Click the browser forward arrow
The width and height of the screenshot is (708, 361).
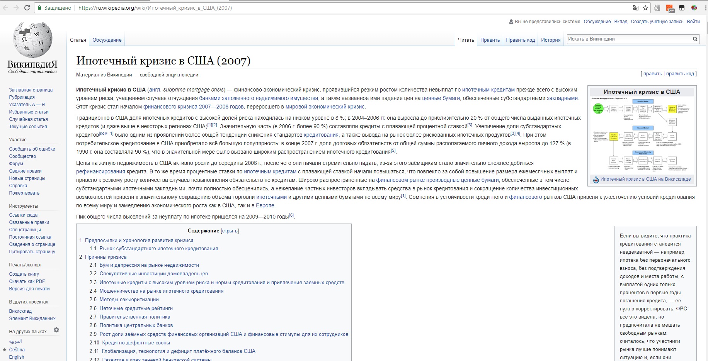[16, 8]
